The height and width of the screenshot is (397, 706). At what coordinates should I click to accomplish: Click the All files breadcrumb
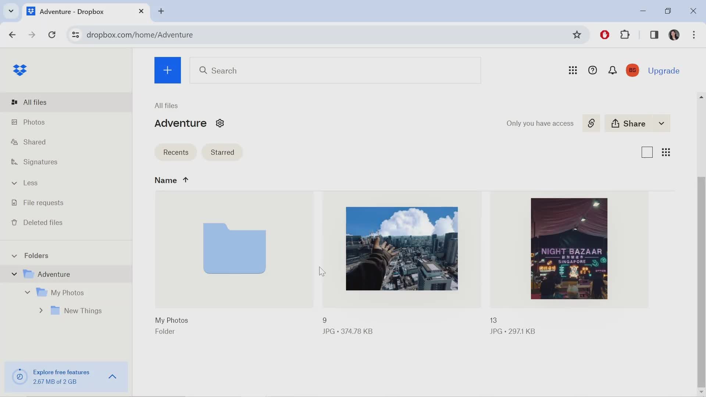point(166,105)
